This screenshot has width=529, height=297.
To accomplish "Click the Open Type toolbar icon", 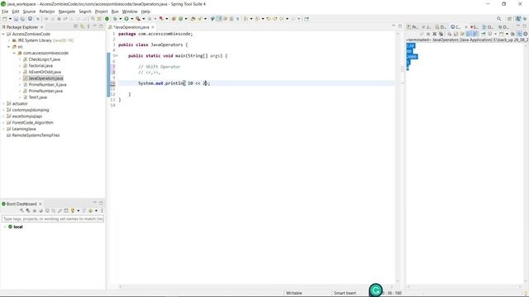I will tap(193, 19).
